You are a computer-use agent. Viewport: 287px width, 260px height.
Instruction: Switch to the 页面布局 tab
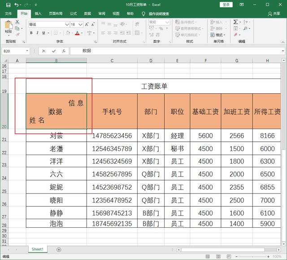coord(56,13)
